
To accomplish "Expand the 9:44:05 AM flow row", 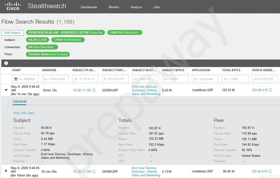I will (6, 171).
